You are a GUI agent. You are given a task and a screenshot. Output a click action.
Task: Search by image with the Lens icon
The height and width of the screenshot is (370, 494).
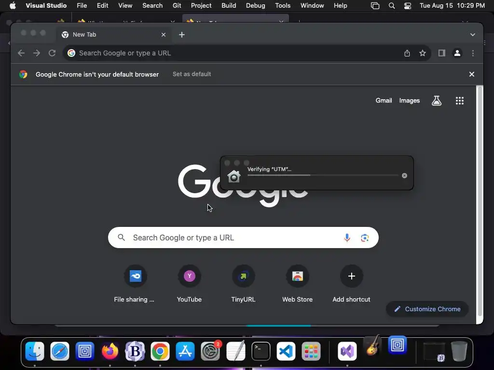365,238
